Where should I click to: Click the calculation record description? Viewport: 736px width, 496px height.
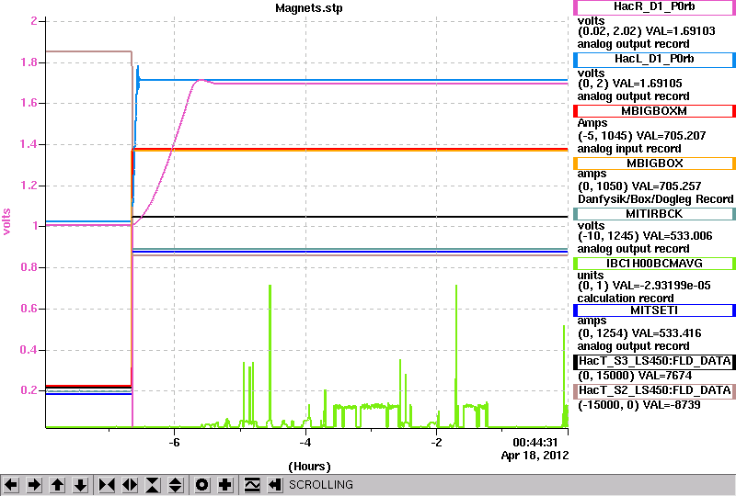[626, 299]
